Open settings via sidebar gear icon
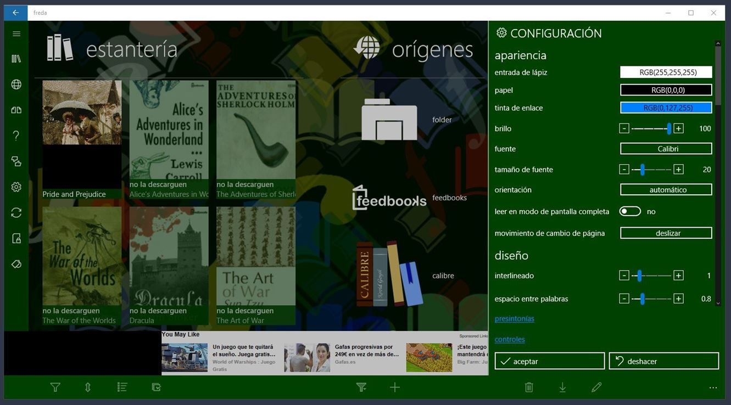This screenshot has width=731, height=405. point(16,187)
